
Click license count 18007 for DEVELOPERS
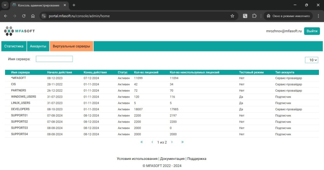click(x=138, y=109)
